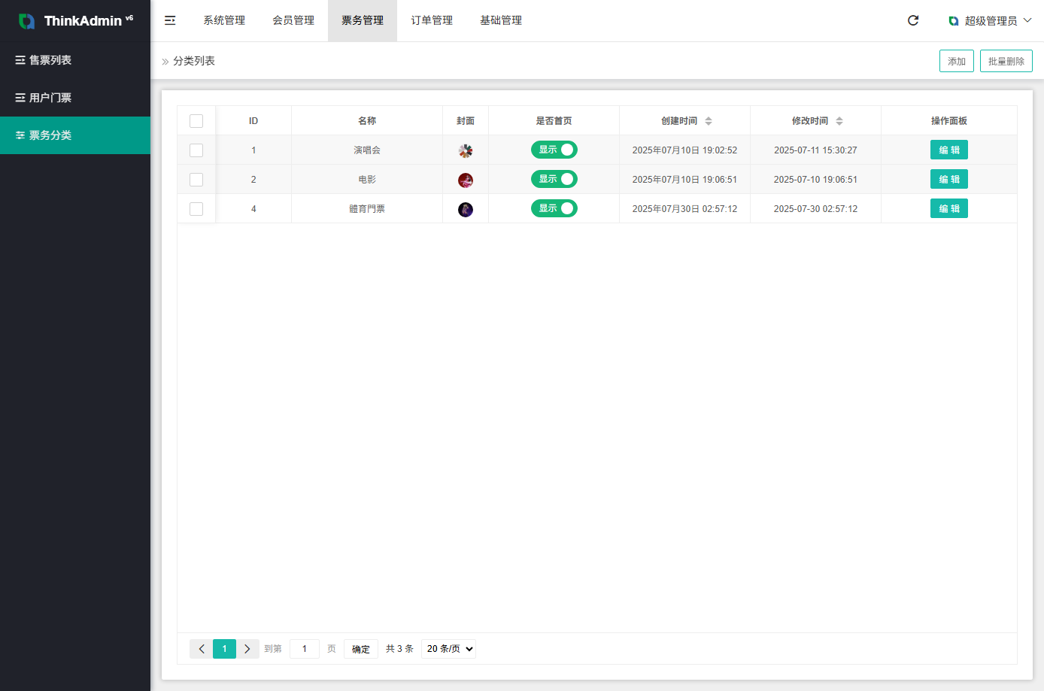Click page number 1 in pagination

(224, 649)
